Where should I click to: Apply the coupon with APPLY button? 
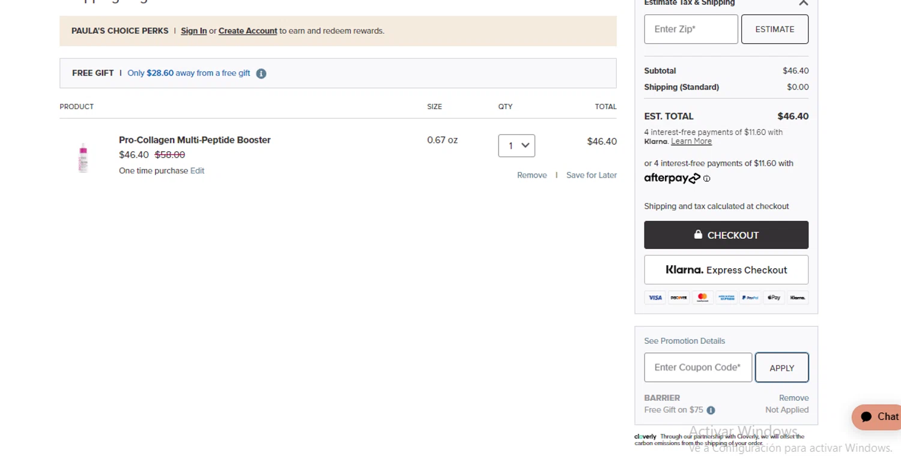click(781, 368)
